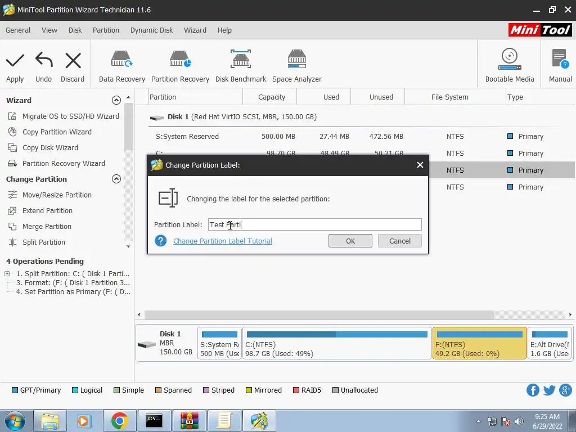The image size is (576, 432).
Task: Open the General menu
Action: (x=18, y=30)
